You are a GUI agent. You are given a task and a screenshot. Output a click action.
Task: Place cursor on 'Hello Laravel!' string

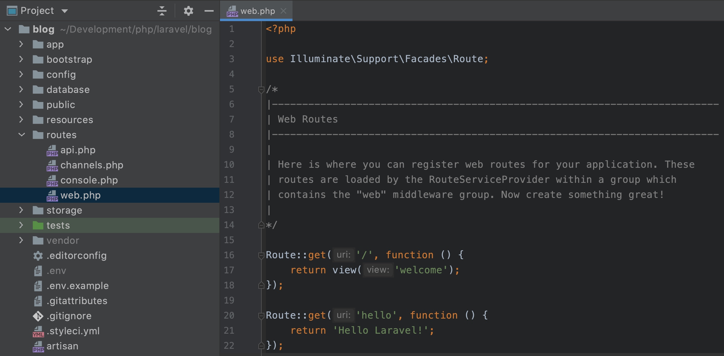point(380,330)
